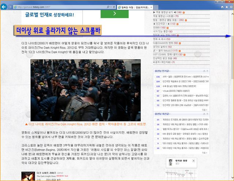Open the address bar dropdown arrow
This screenshot has width=234, height=181.
click(x=111, y=7)
